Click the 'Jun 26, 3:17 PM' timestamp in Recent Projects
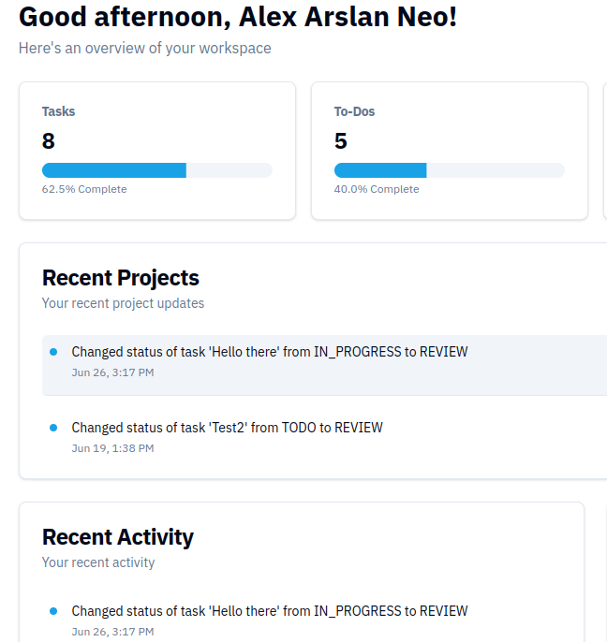 click(112, 372)
